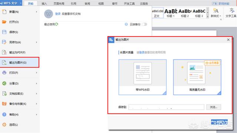The width and height of the screenshot is (237, 133).
Task: Click the 保存到 path input field
Action: [166, 107]
